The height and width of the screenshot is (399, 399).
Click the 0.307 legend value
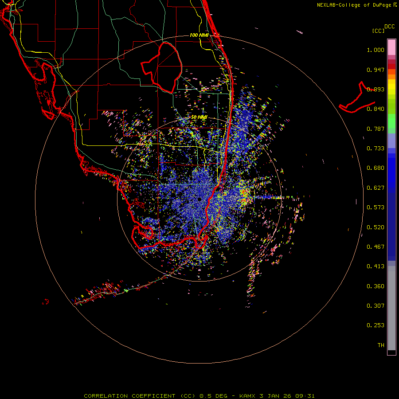[376, 306]
